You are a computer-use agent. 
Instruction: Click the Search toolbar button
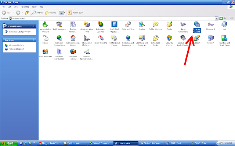(x=37, y=13)
